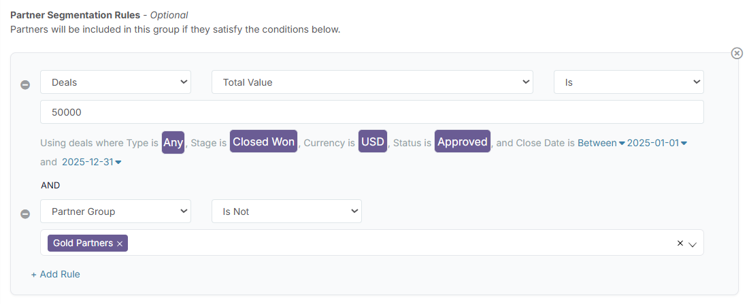Clear all selected partner groups
This screenshot has height=304, width=749.
(x=680, y=243)
